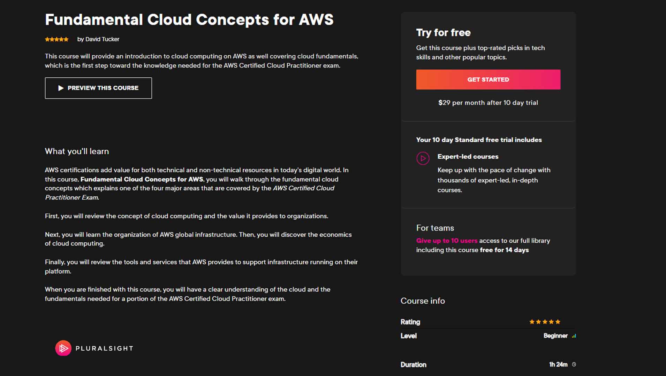Open the Give up to 10 users link
Screen dimensions: 666x376
click(447, 240)
